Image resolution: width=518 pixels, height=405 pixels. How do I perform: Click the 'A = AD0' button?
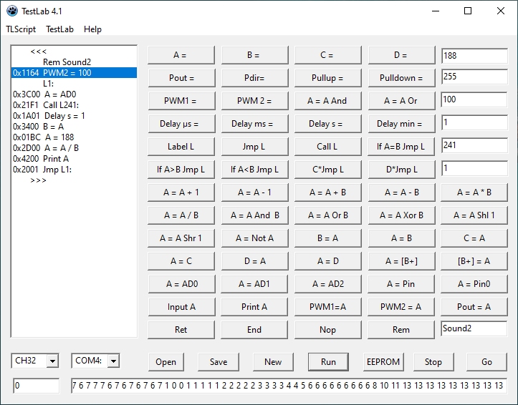pyautogui.click(x=180, y=284)
